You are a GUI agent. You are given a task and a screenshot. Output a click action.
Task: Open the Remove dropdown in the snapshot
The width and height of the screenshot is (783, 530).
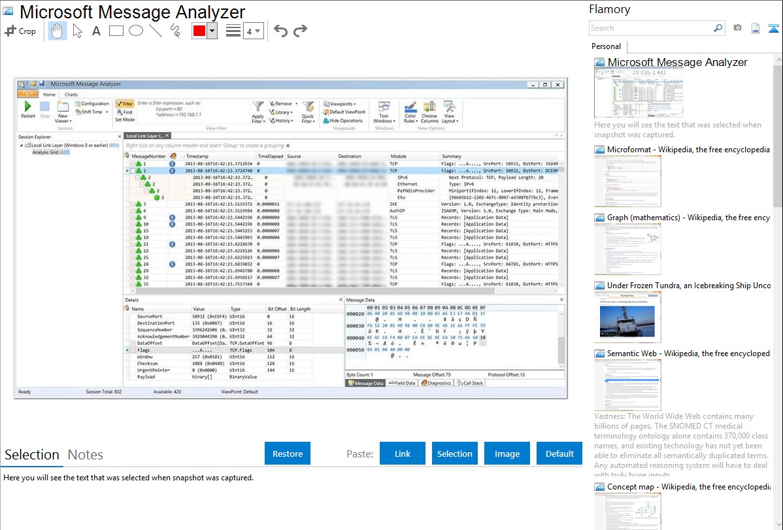tap(283, 104)
